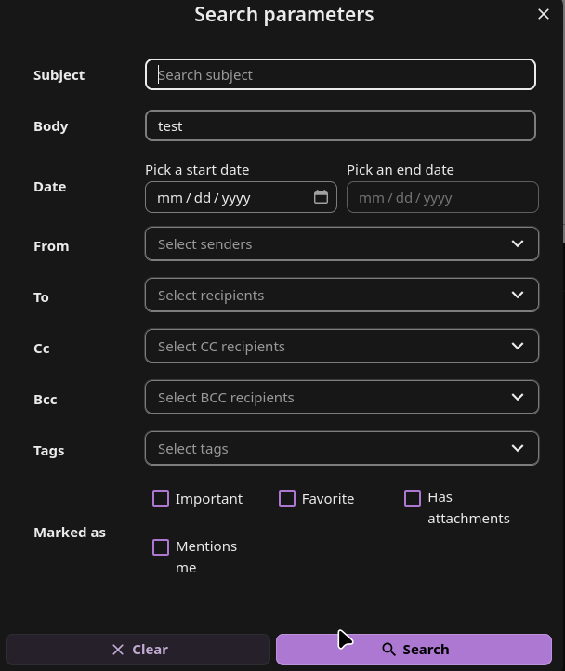Open the Select BCC recipients dropdown

[x=342, y=397]
